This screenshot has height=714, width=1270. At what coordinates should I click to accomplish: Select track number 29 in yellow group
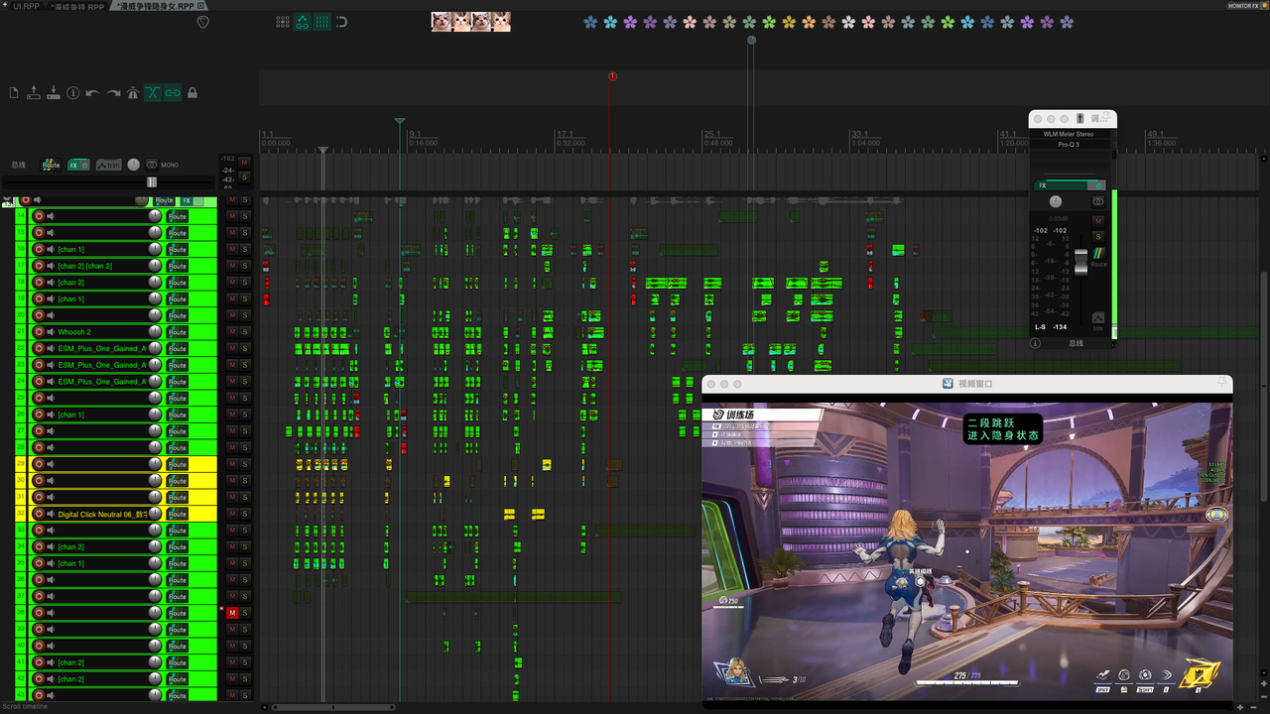tap(20, 464)
